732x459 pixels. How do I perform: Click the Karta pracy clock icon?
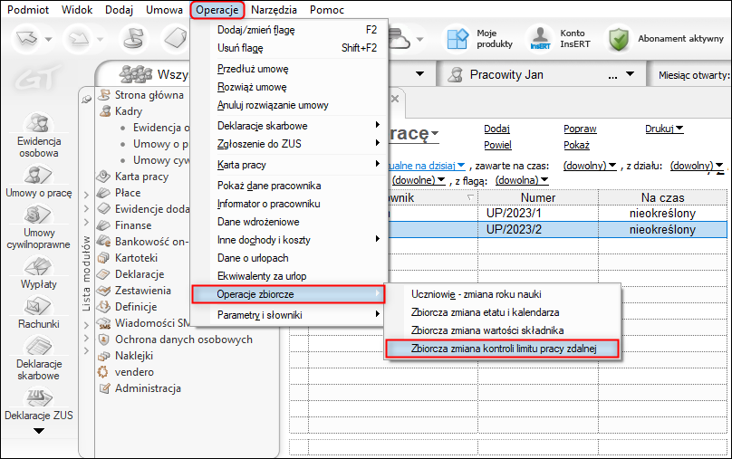[x=103, y=177]
